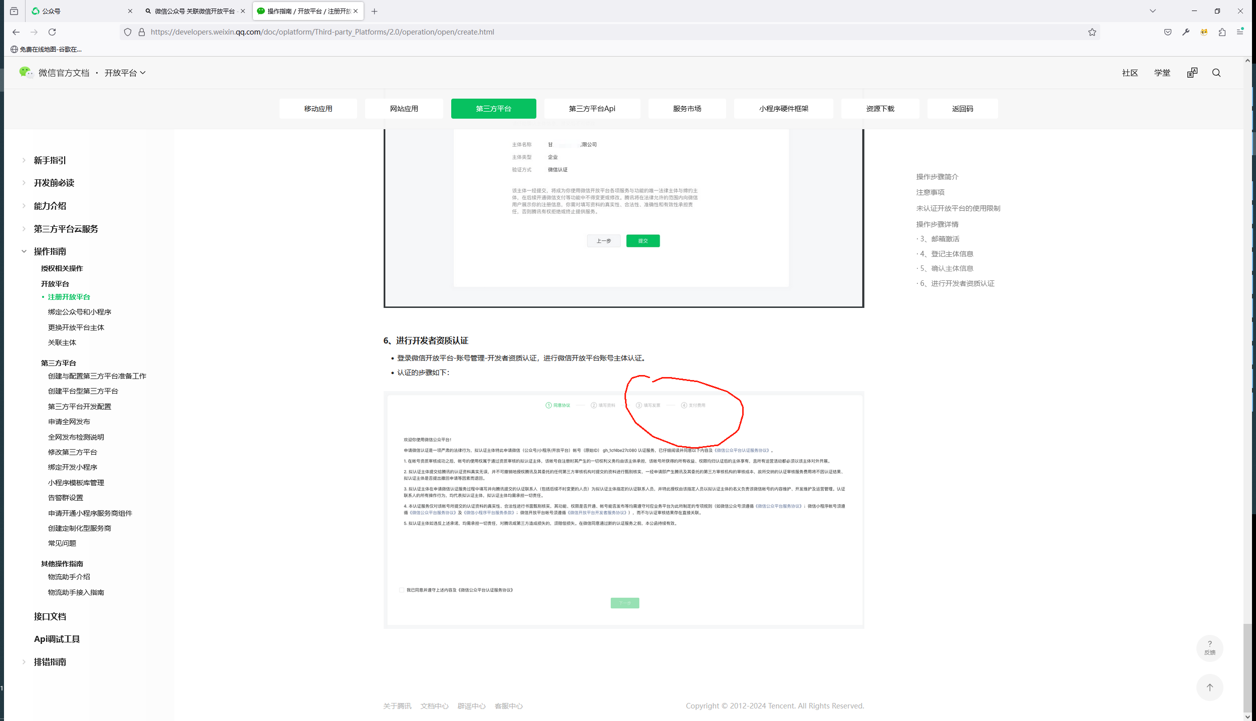Open the Pocket save icon in toolbar
This screenshot has height=721, width=1256.
pyautogui.click(x=1167, y=32)
